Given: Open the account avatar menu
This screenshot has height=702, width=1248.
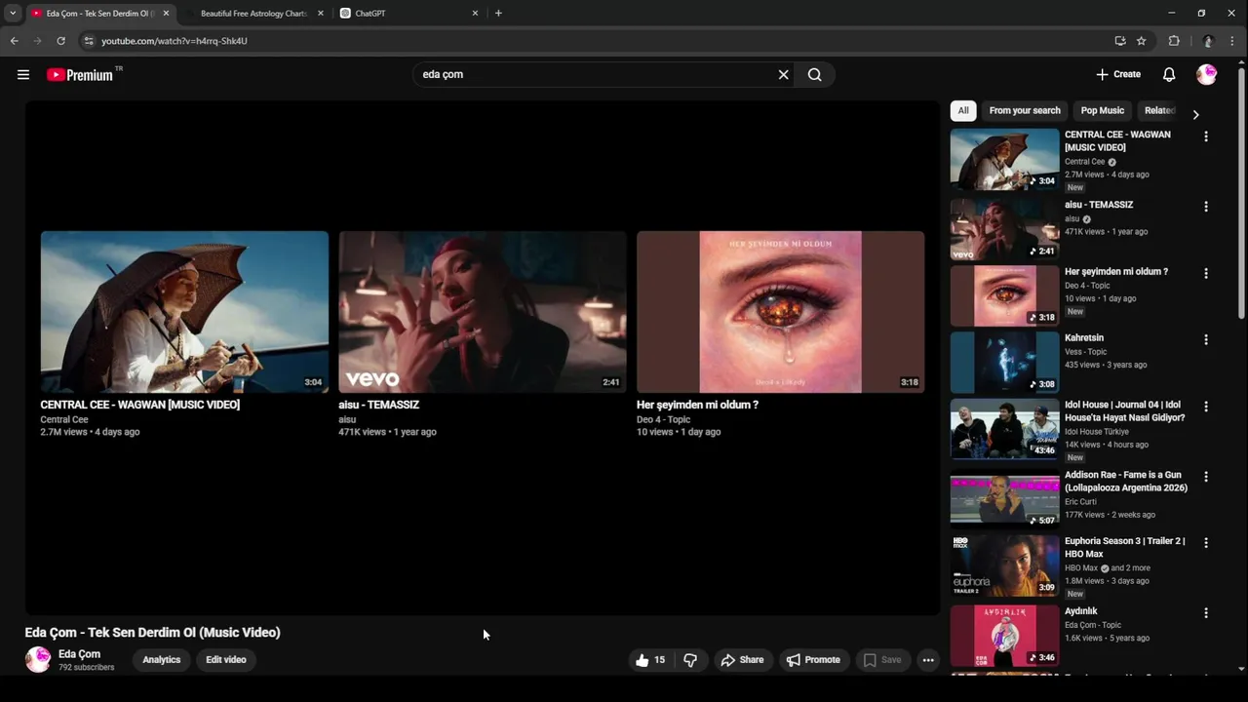Looking at the screenshot, I should 1207,74.
